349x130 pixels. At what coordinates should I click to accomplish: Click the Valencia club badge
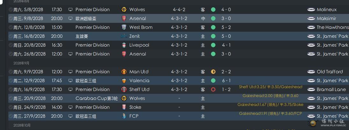point(124,81)
